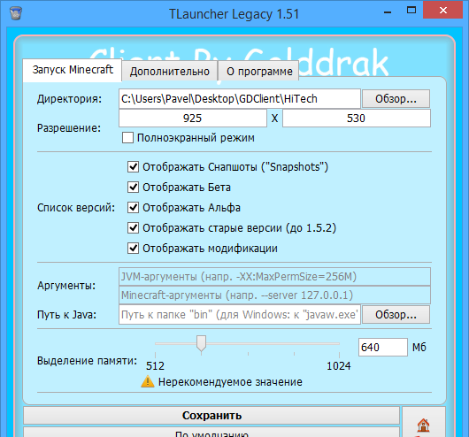Open the О программе tab
The width and height of the screenshot is (469, 437).
pyautogui.click(x=259, y=71)
